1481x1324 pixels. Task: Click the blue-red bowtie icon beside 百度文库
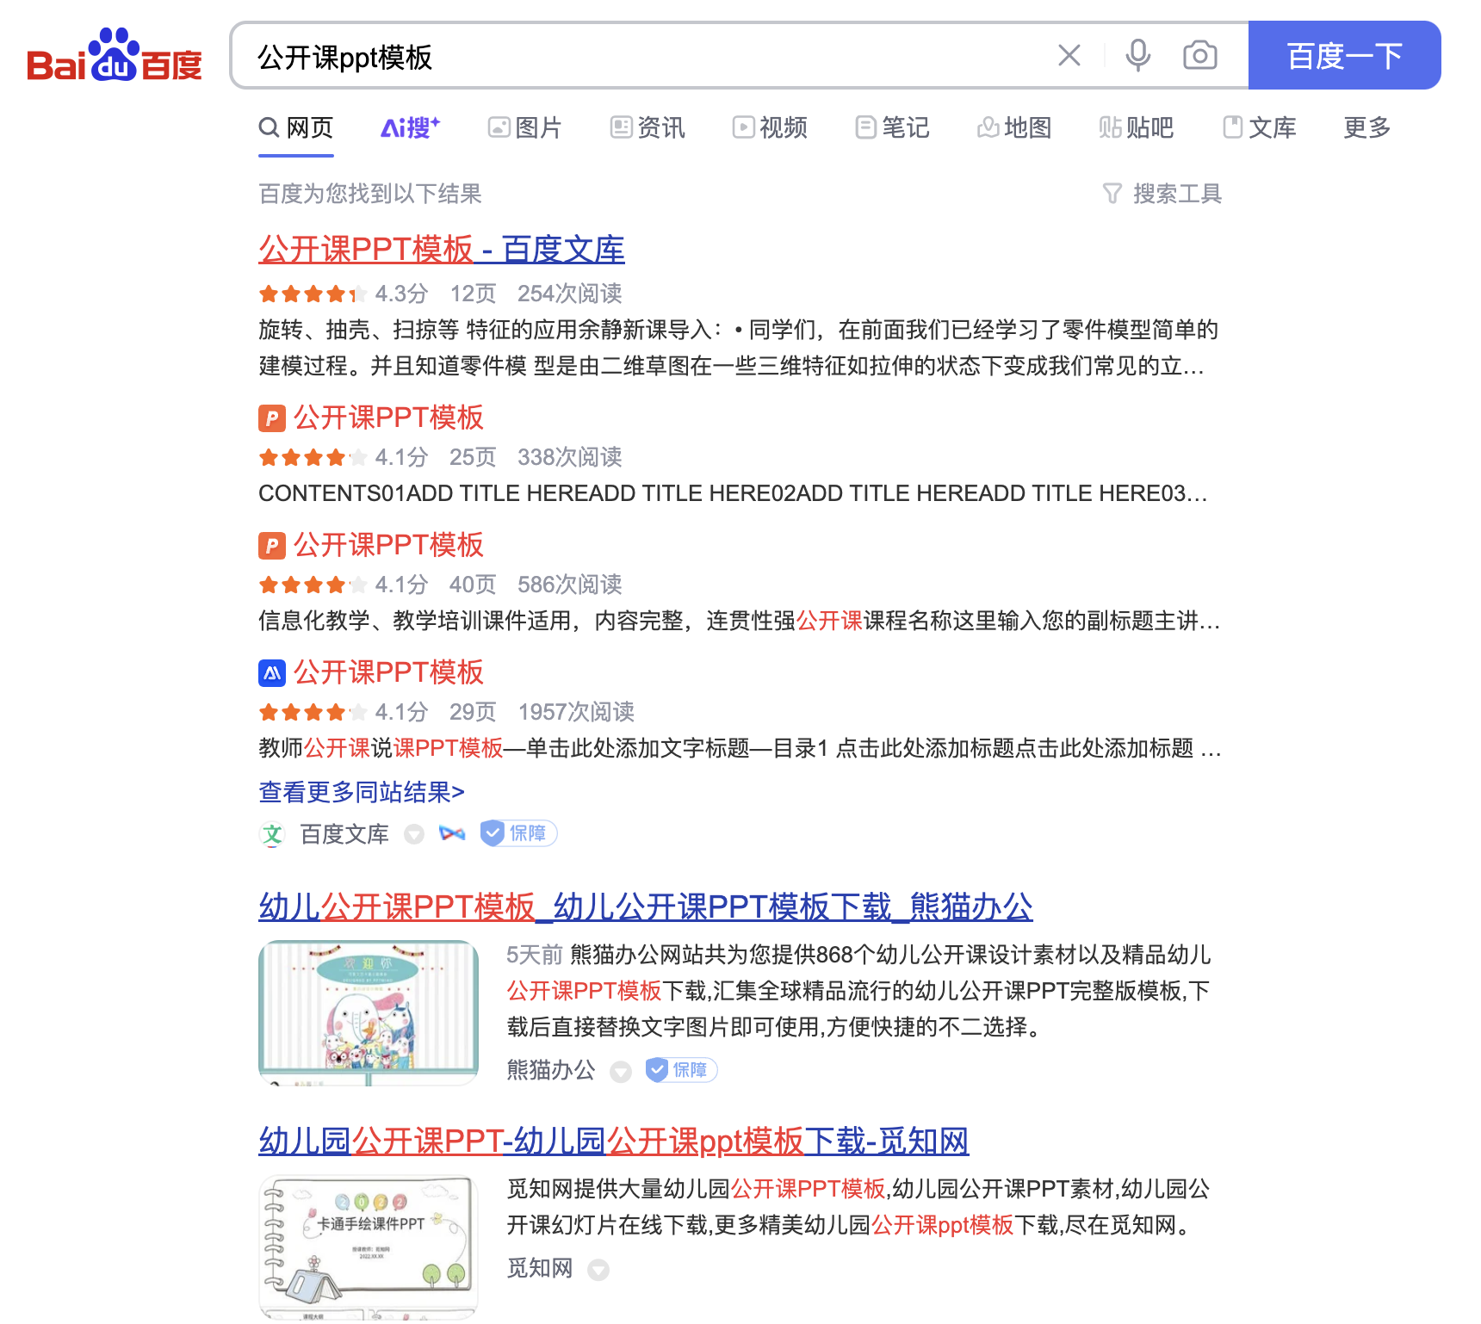(x=452, y=833)
